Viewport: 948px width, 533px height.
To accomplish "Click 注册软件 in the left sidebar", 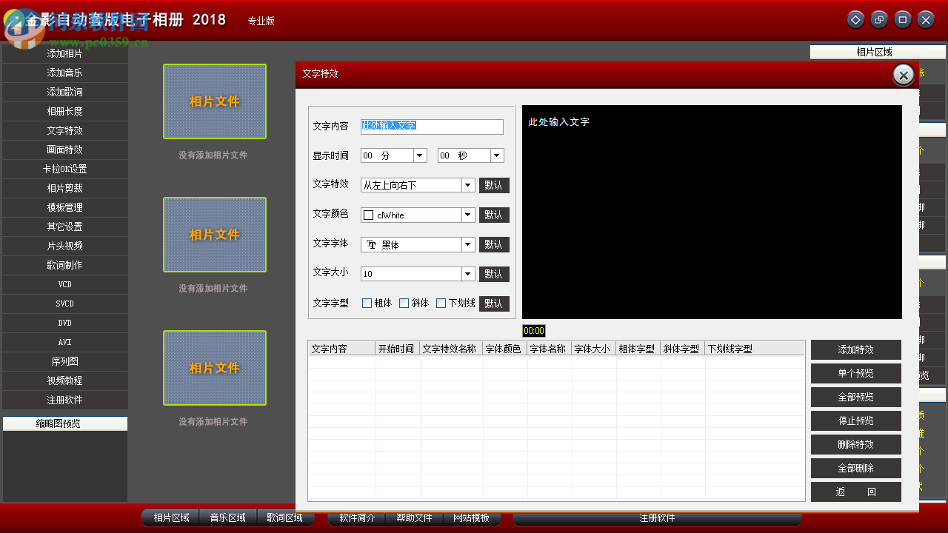I will 64,400.
